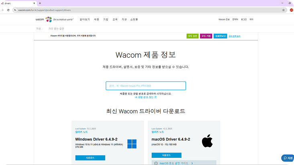Open the 알아보기 navigation menu
Image resolution: width=294 pixels, height=165 pixels.
pos(85,19)
